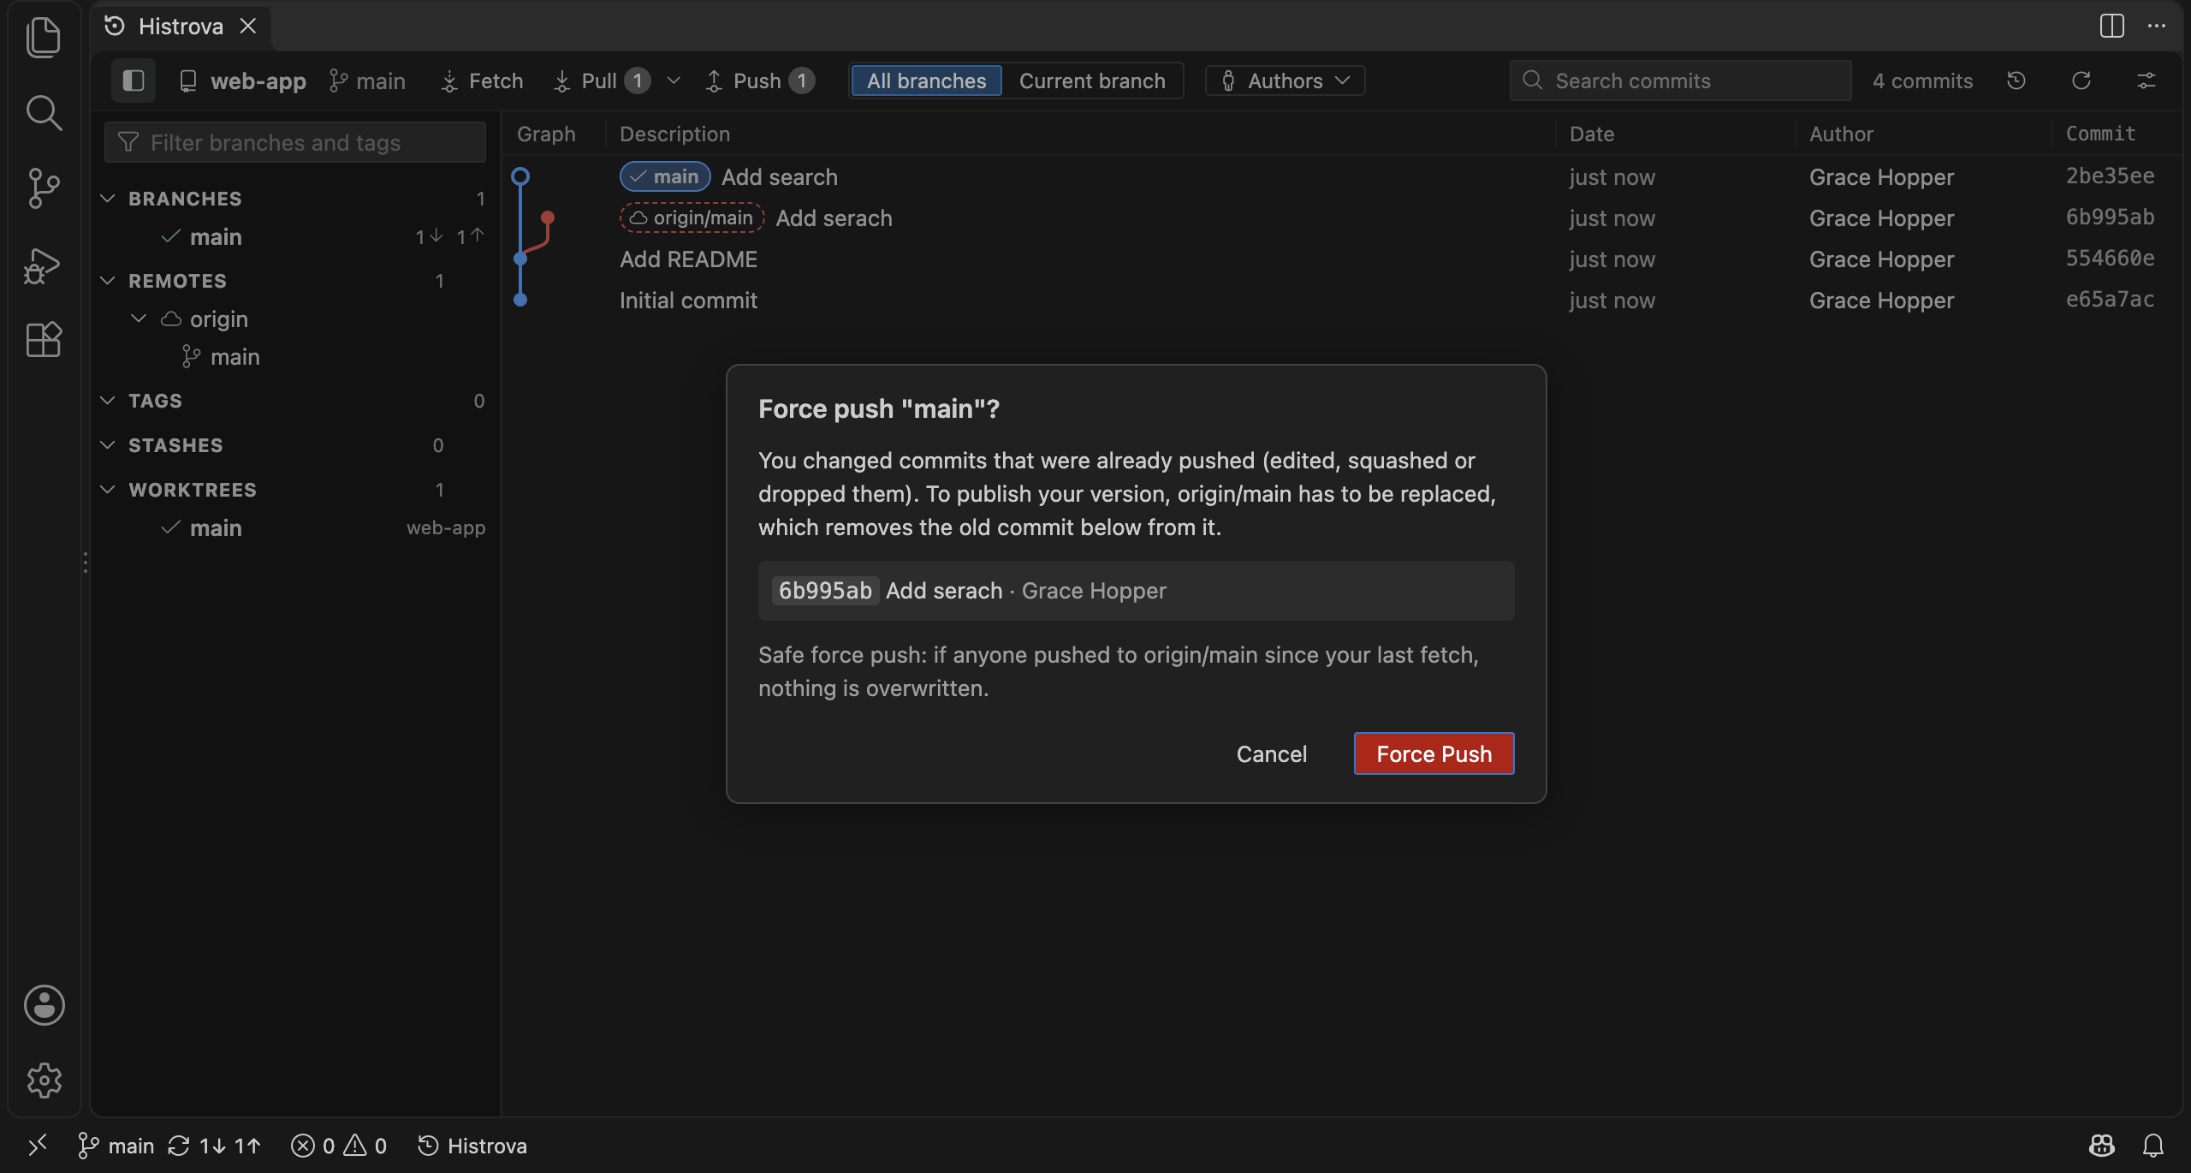This screenshot has width=2191, height=1173.
Task: Open the Authors dropdown
Action: point(1285,80)
